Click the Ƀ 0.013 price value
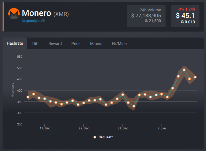206x151 pixels. point(188,22)
